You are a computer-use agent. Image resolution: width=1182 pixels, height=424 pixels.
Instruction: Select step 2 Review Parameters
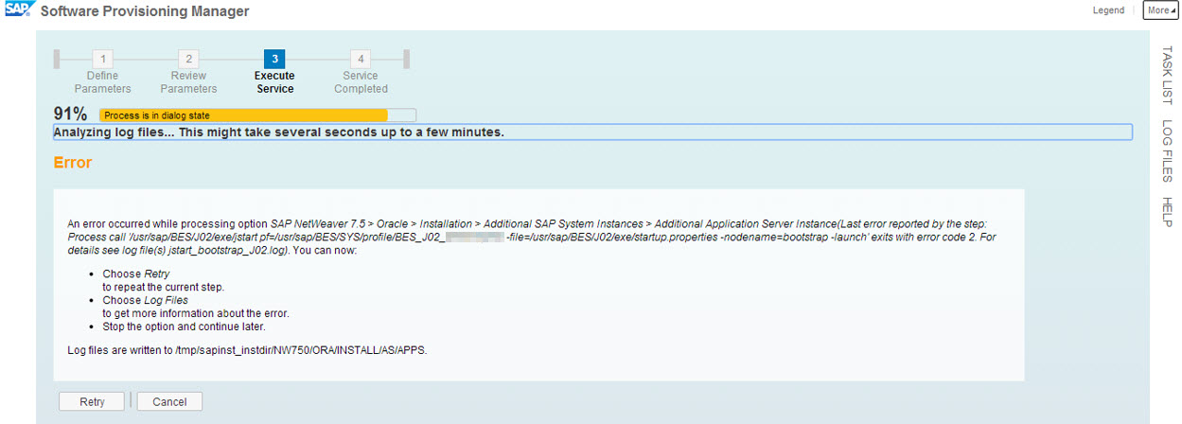[188, 72]
